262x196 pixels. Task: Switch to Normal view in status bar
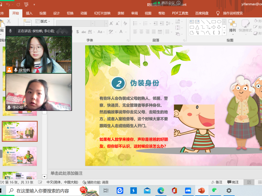coord(249,182)
